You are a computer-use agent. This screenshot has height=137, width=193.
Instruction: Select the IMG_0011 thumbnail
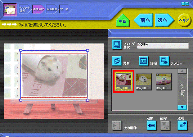tap(144, 82)
